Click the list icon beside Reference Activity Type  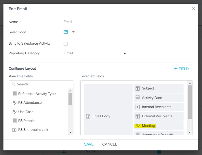[15, 93]
